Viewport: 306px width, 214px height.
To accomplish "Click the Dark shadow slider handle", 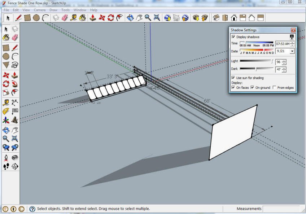I will (x=256, y=69).
